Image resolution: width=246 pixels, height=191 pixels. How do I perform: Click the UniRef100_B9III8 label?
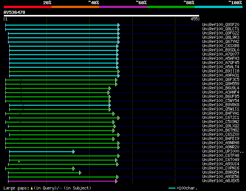point(221,71)
